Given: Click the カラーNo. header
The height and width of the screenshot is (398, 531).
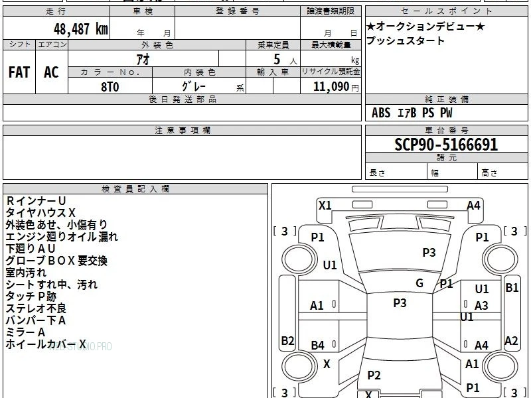Looking at the screenshot, I should tap(110, 72).
